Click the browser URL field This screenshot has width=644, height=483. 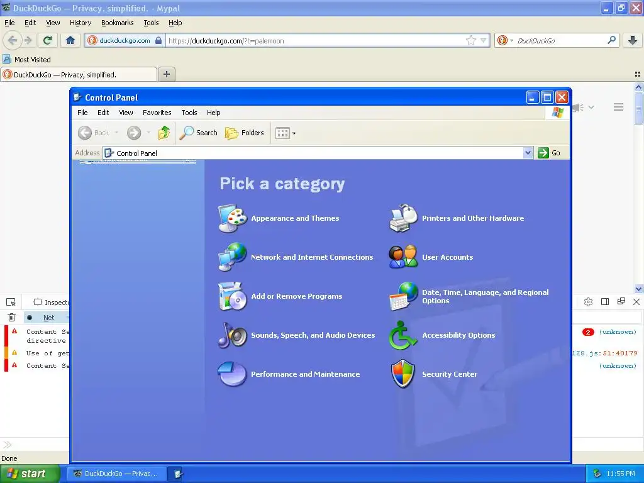[316, 40]
